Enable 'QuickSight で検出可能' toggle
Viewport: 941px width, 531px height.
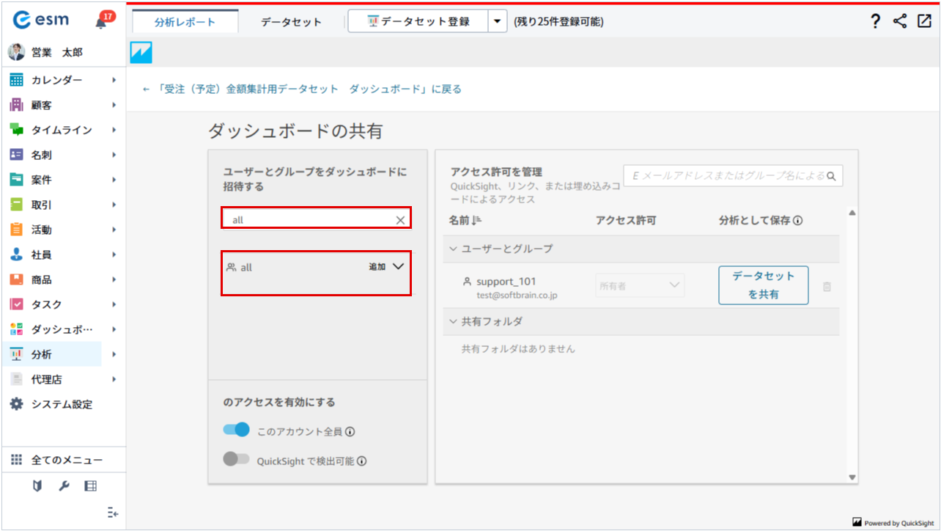point(237,460)
